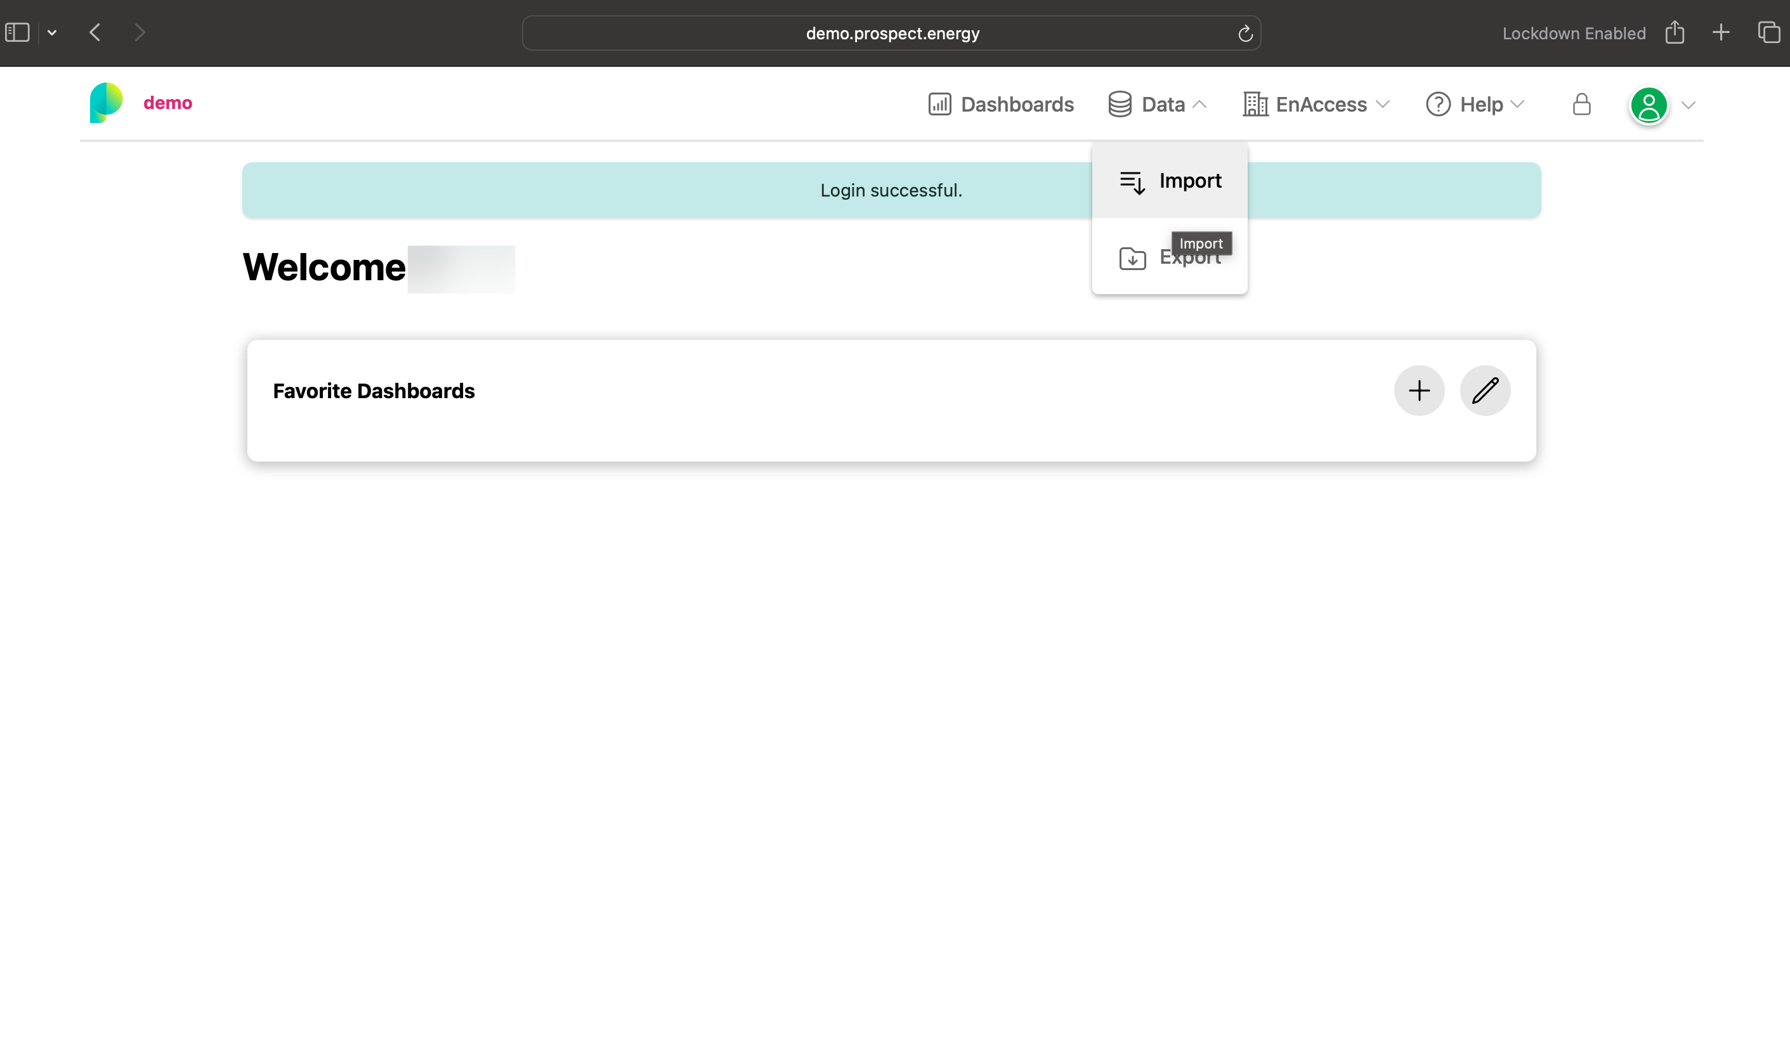Click the green user avatar
Image resolution: width=1790 pixels, height=1055 pixels.
1649,106
